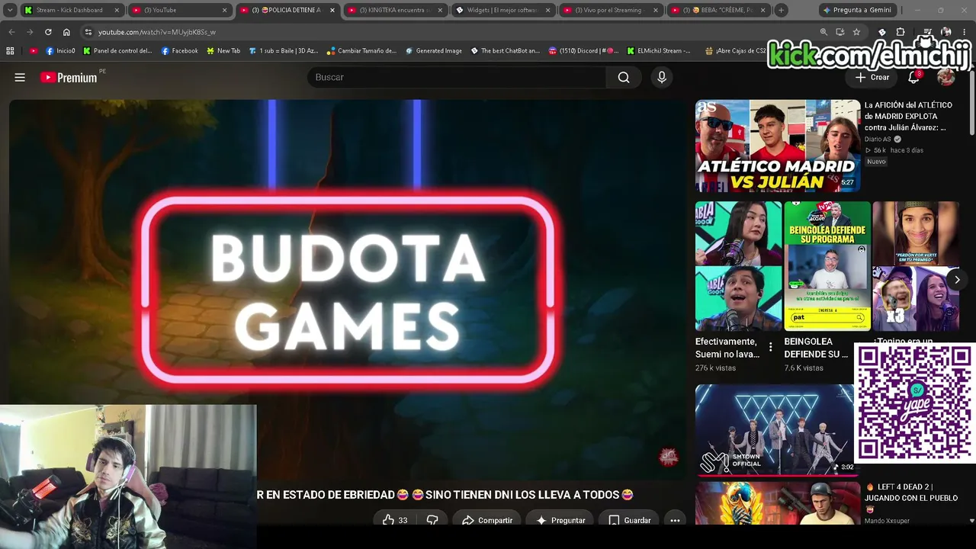Like the video with thumbs up
Image resolution: width=976 pixels, height=549 pixels.
pos(394,520)
